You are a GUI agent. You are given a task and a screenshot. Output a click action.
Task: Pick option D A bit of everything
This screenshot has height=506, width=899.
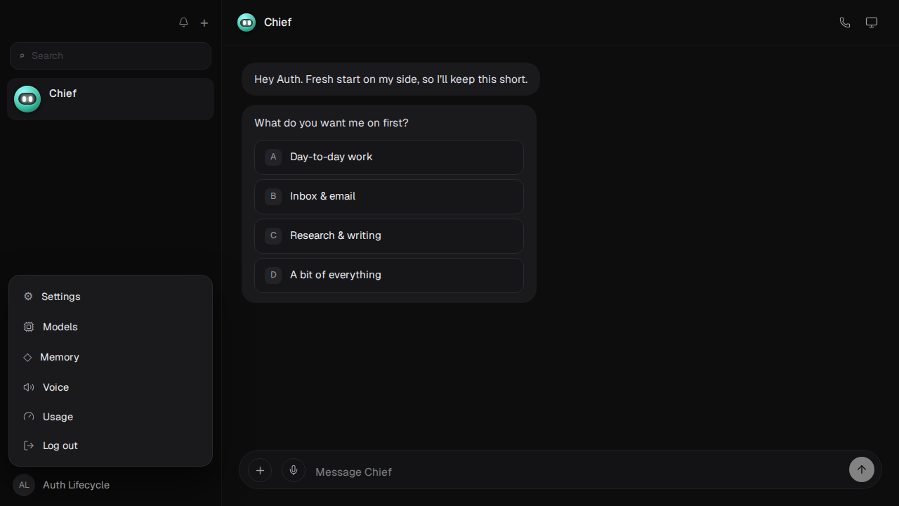coord(389,275)
